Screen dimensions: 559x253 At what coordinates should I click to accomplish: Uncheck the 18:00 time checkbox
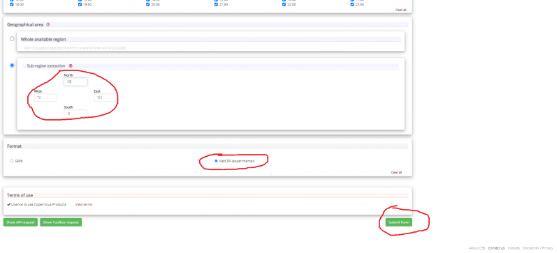coord(12,5)
